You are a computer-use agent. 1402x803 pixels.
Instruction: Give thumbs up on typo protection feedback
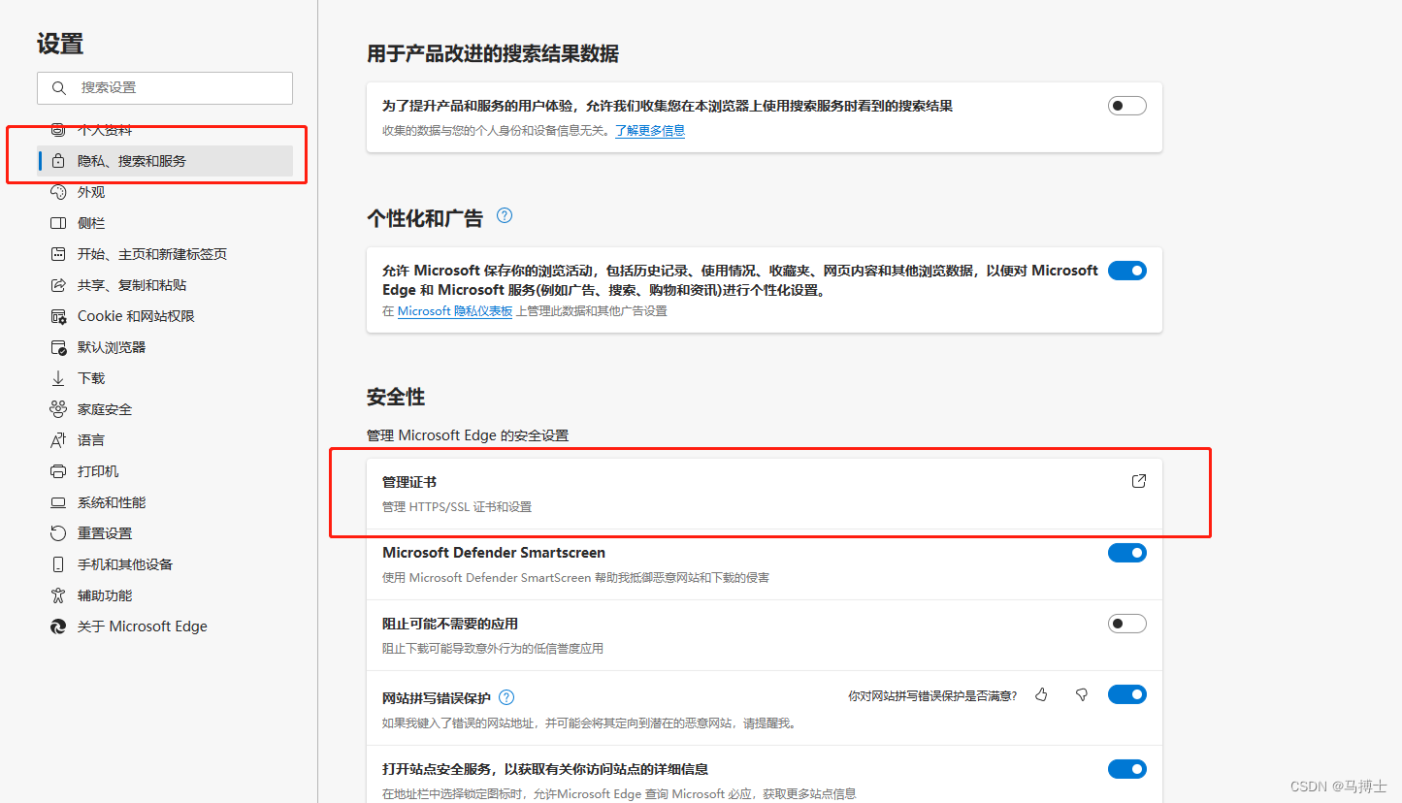pos(1041,694)
